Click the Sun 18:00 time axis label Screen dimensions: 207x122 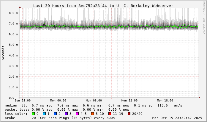point(22,101)
